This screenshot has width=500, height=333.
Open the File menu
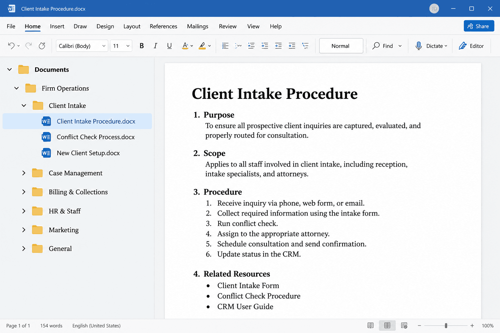(11, 26)
